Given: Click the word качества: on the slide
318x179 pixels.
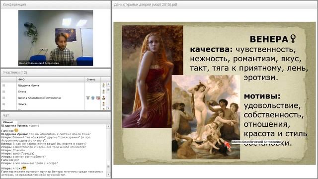Looking at the screenshot, I should [x=211, y=49].
